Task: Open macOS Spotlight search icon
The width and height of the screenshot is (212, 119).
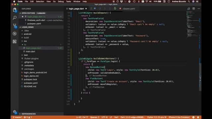Action: [189, 1]
